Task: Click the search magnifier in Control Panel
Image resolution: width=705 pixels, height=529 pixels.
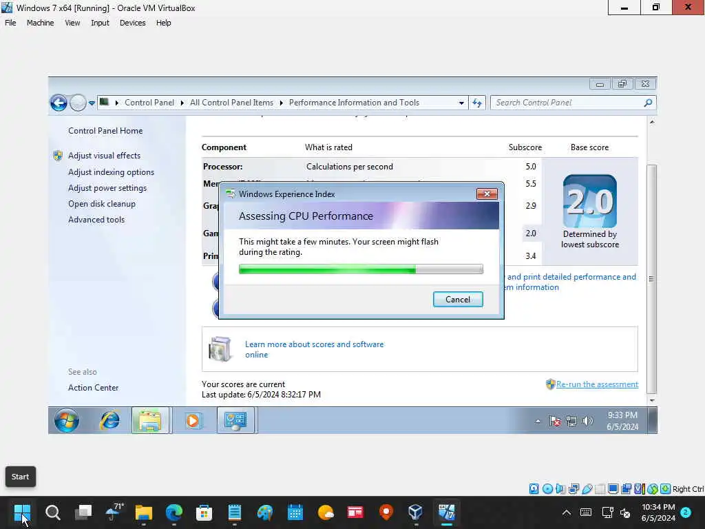Action: 648,103
